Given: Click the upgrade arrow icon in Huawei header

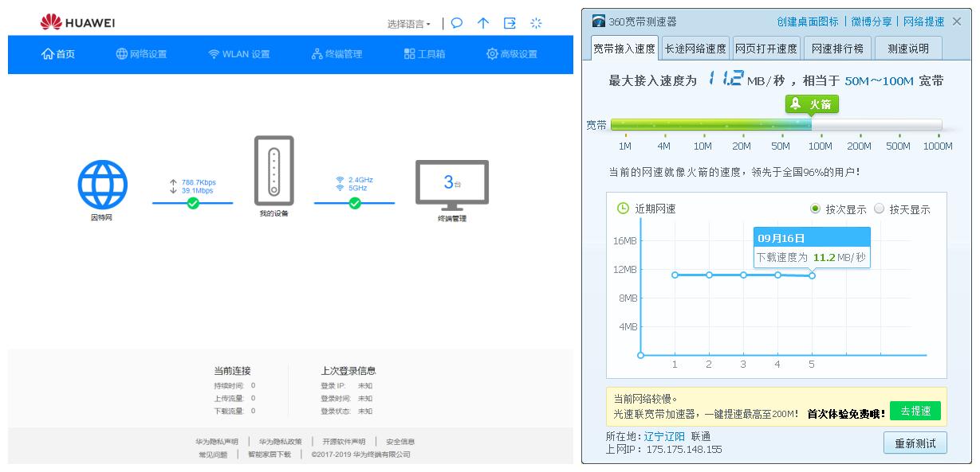Looking at the screenshot, I should click(483, 23).
